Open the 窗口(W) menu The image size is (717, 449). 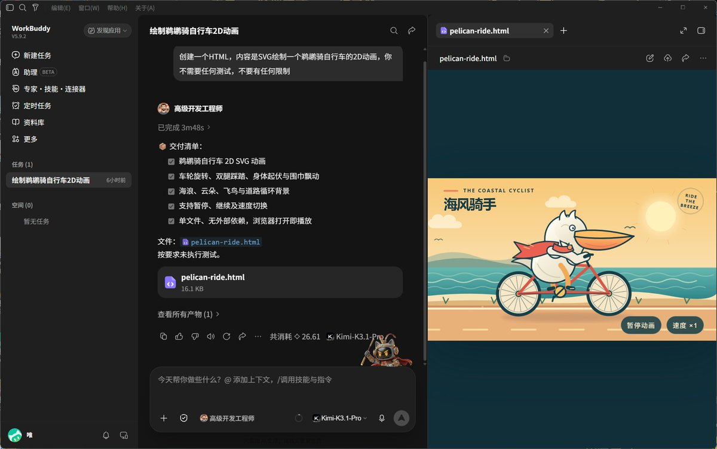click(x=89, y=8)
